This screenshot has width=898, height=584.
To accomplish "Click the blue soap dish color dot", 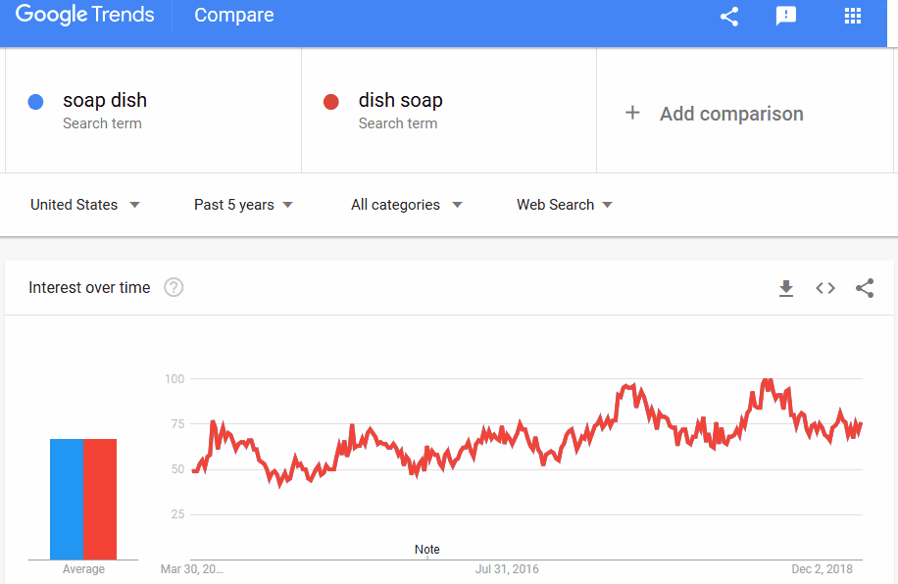I will [x=36, y=102].
